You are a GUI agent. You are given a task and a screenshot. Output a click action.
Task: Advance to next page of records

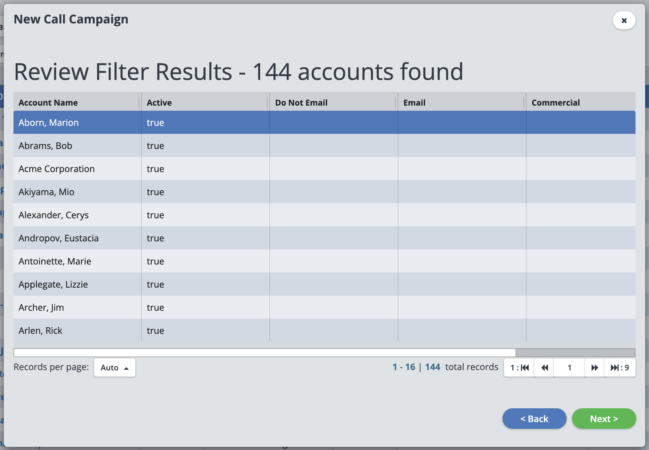click(x=594, y=368)
